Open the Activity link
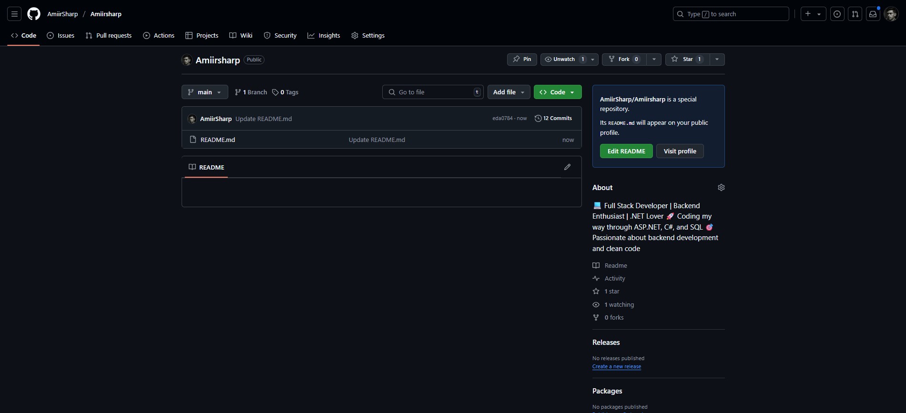The height and width of the screenshot is (413, 906). pyautogui.click(x=609, y=279)
